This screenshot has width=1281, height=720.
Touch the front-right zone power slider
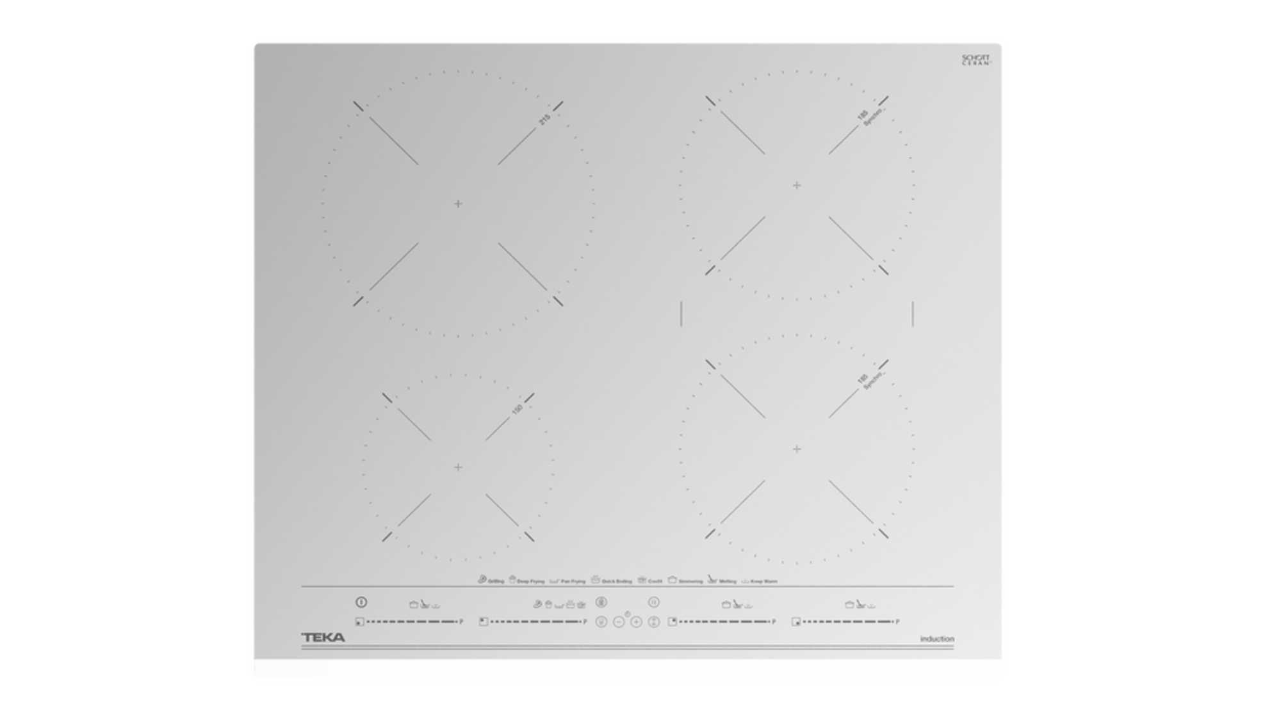[847, 621]
